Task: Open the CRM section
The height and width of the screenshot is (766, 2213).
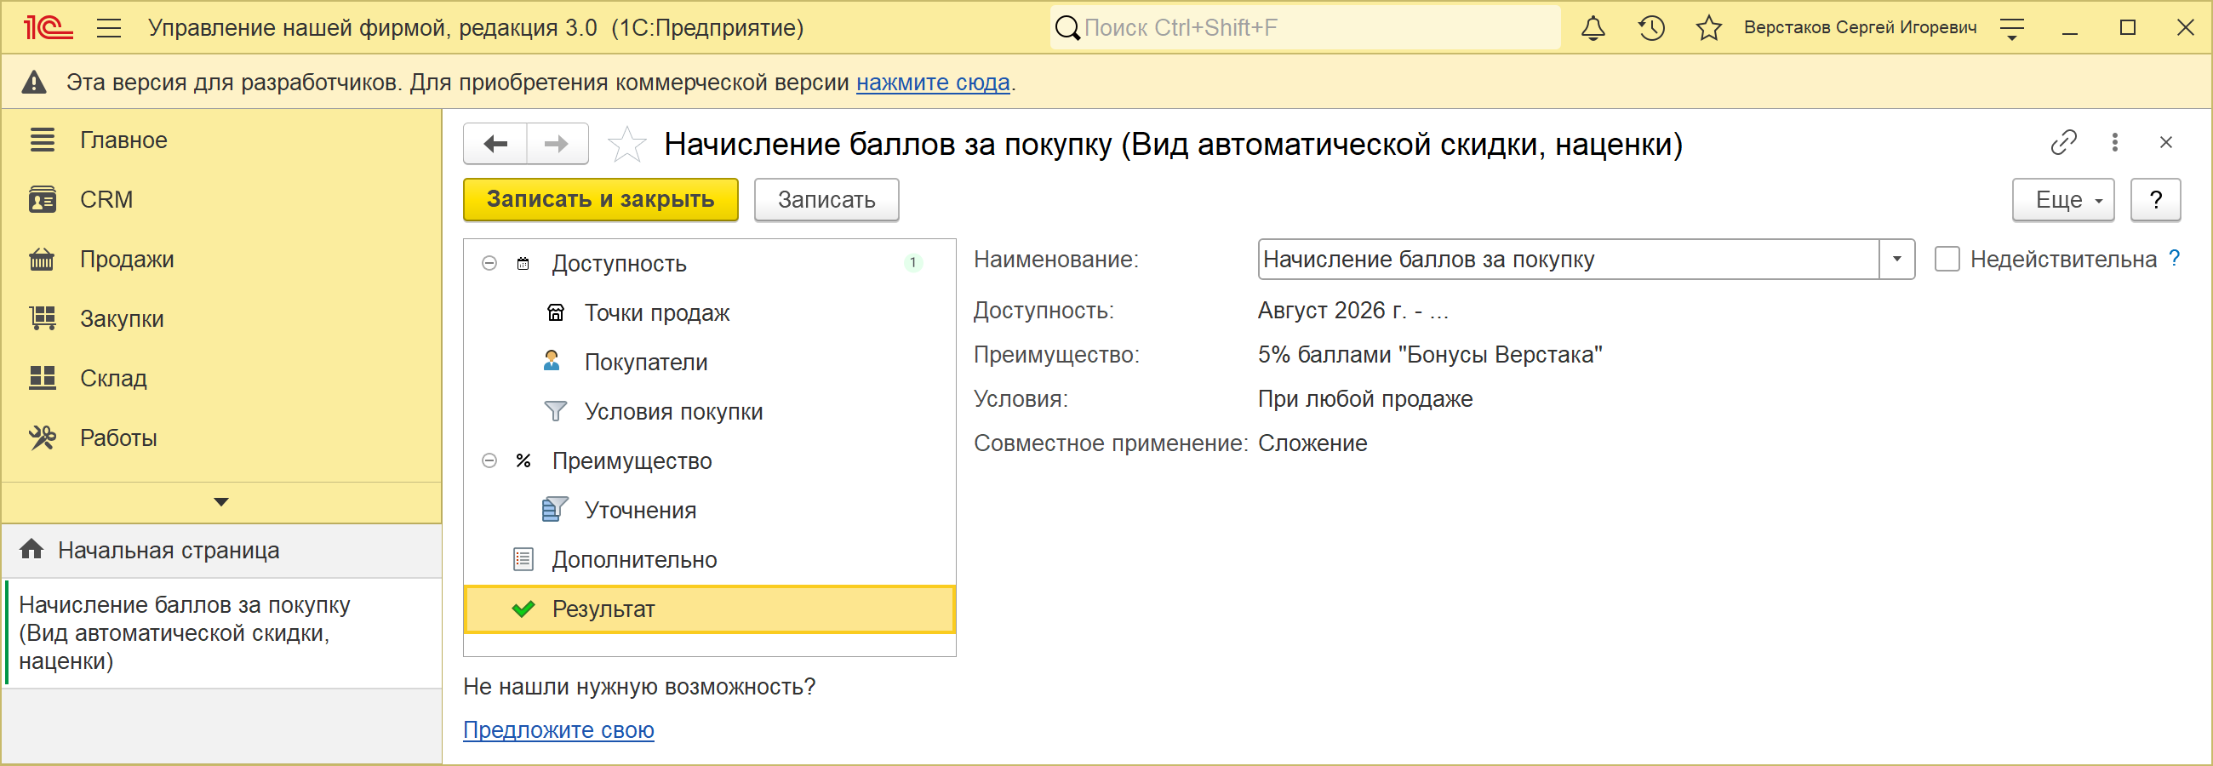Action: (x=221, y=199)
